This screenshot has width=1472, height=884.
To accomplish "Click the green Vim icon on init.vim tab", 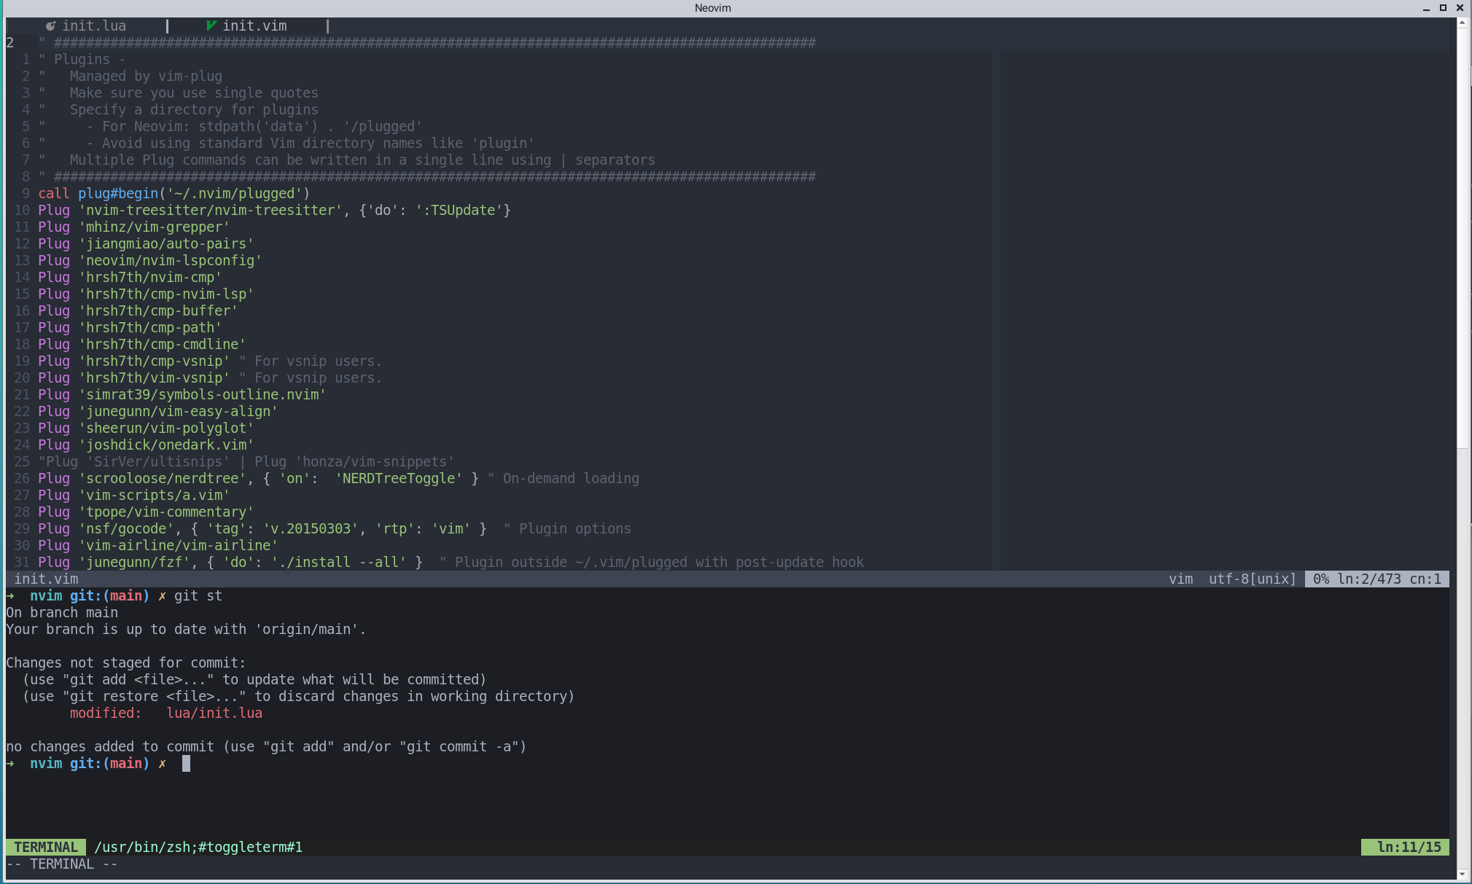I will coord(211,26).
